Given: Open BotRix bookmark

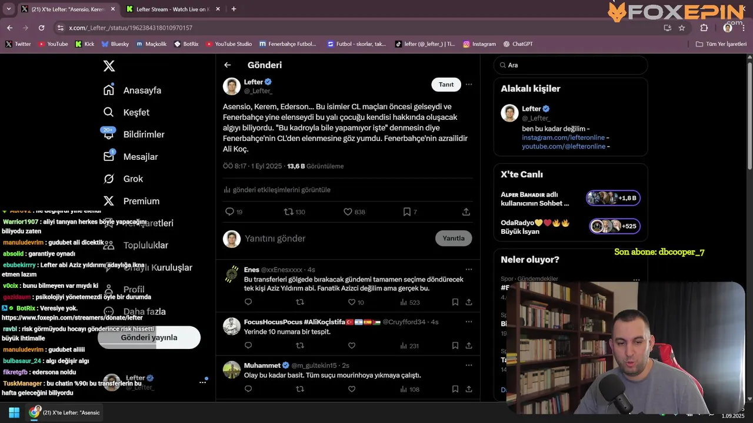Looking at the screenshot, I should click(186, 44).
